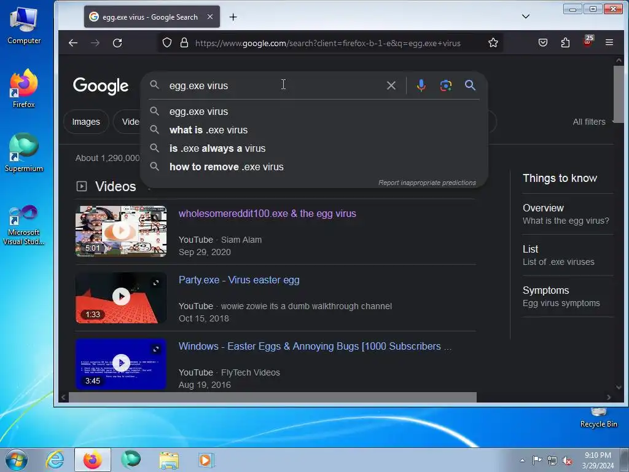Click the scroll down arrow

[x=619, y=387]
